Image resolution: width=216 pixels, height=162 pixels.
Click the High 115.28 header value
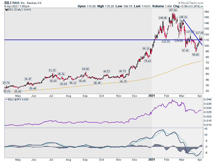point(106,6)
